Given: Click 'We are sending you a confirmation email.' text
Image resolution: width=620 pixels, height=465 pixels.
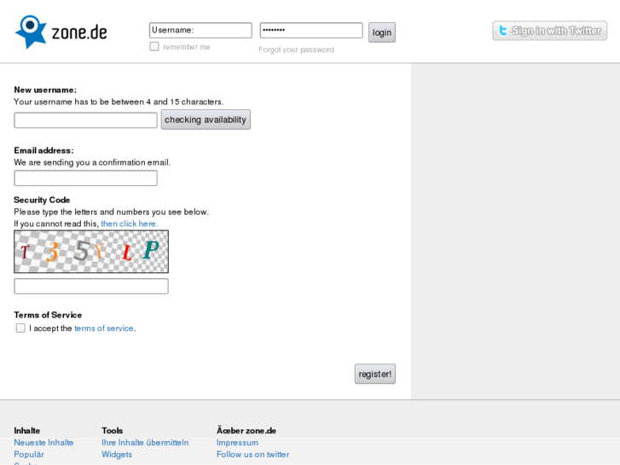Looking at the screenshot, I should (x=92, y=162).
